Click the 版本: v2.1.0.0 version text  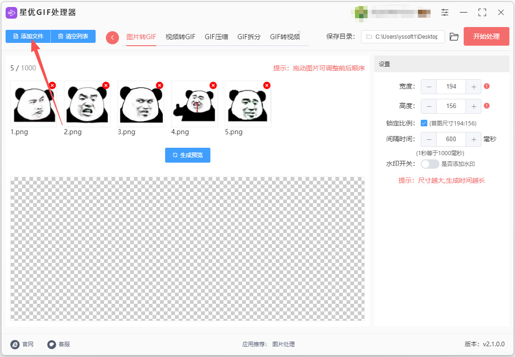tap(485, 344)
